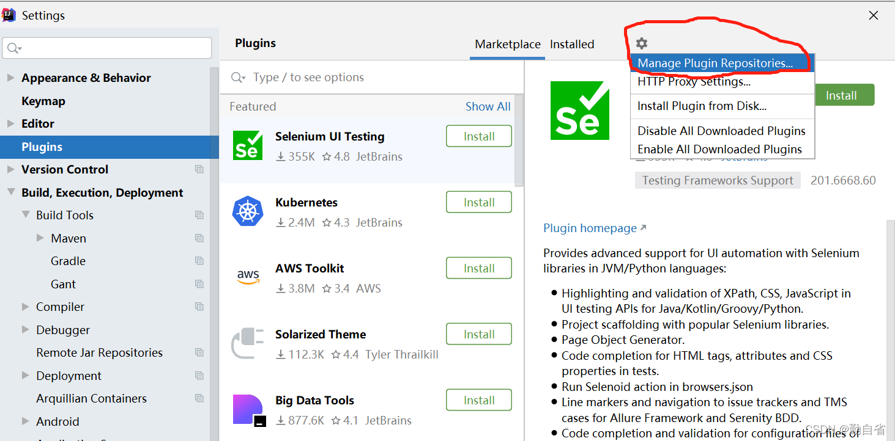Close the Settings dialog

pyautogui.click(x=874, y=15)
